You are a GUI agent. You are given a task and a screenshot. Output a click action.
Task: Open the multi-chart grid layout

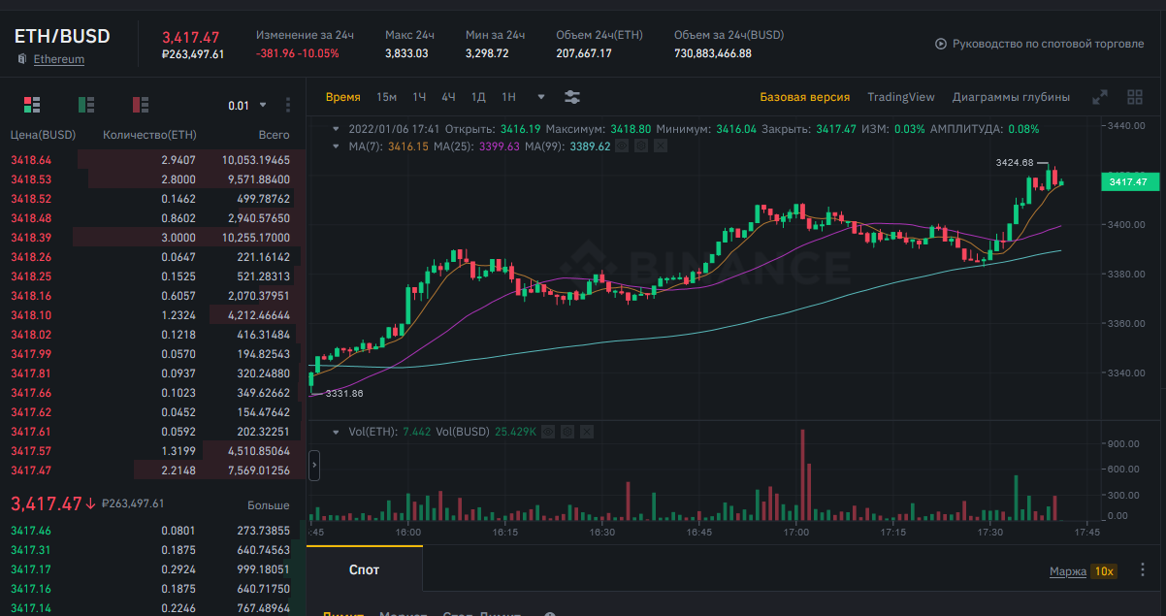click(1135, 97)
